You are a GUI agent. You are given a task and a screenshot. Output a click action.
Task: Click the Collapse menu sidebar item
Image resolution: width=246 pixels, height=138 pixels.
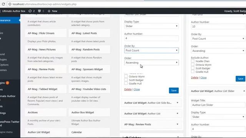[x=6, y=132]
